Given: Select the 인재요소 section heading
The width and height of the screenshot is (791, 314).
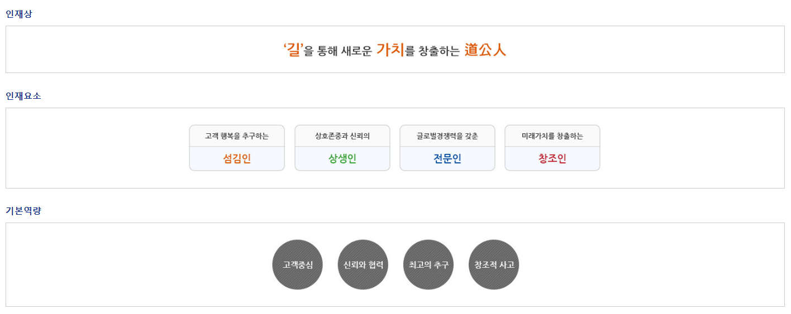Looking at the screenshot, I should (23, 96).
